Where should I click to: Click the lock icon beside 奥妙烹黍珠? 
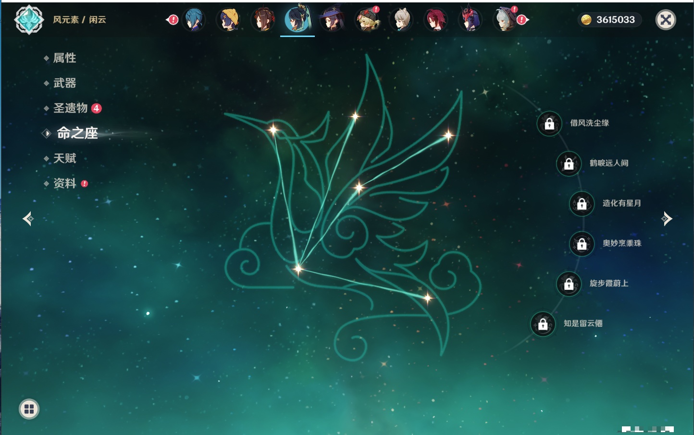(x=582, y=244)
